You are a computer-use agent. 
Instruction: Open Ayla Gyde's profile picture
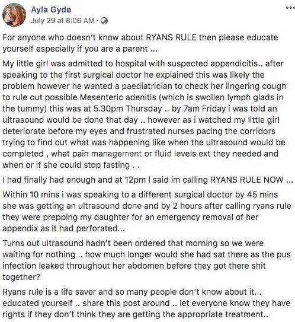pos(14,15)
